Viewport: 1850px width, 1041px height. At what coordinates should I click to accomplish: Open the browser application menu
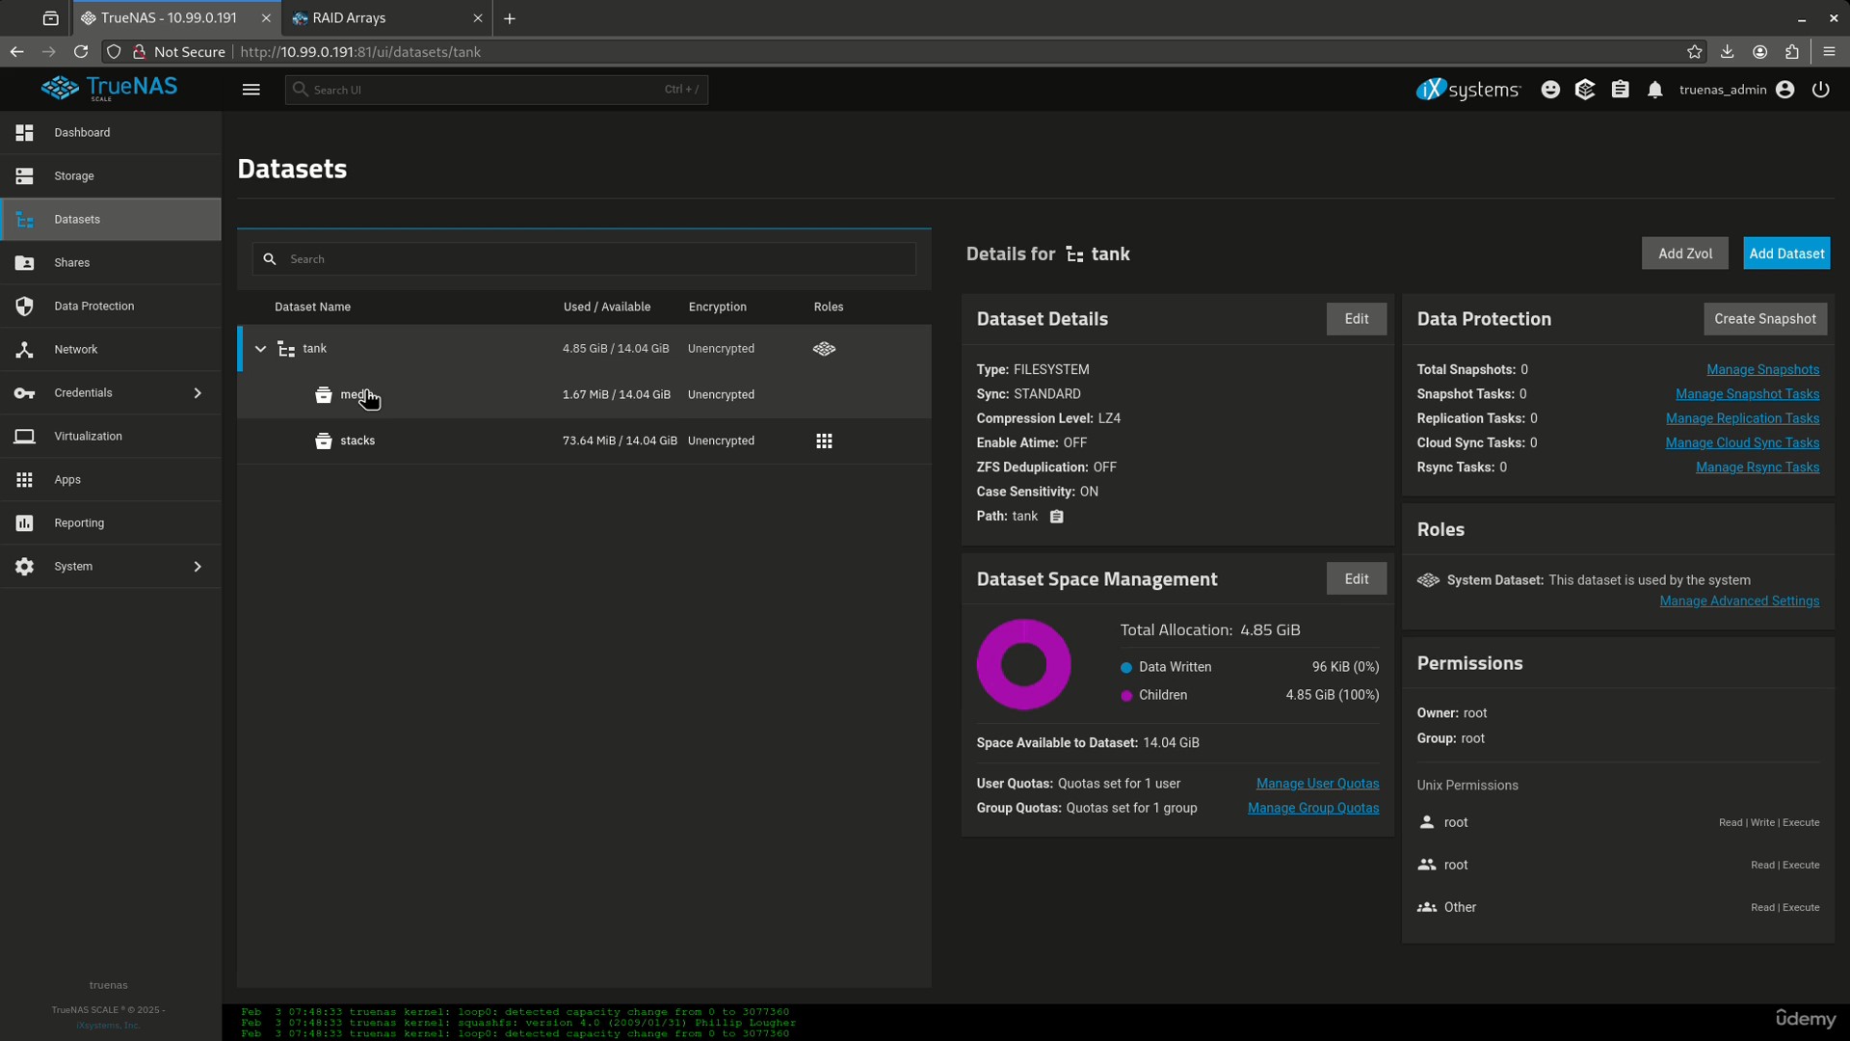point(1829,52)
